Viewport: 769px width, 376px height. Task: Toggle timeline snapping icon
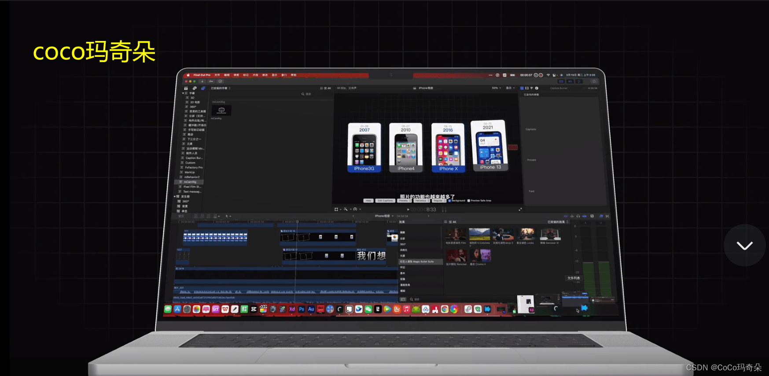584,216
